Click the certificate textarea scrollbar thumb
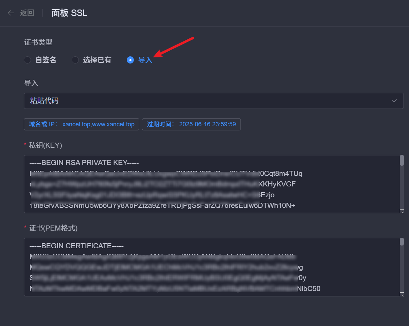 (x=402, y=242)
